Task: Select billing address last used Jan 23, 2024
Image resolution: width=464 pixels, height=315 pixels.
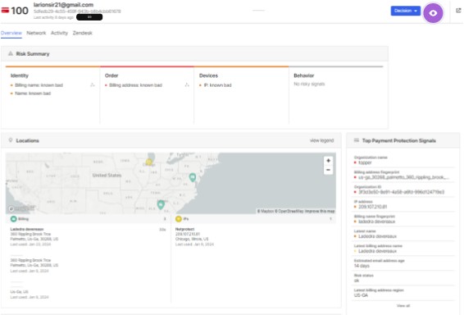Action: pyautogui.click(x=34, y=236)
